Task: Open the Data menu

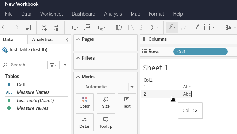Action: (26, 14)
